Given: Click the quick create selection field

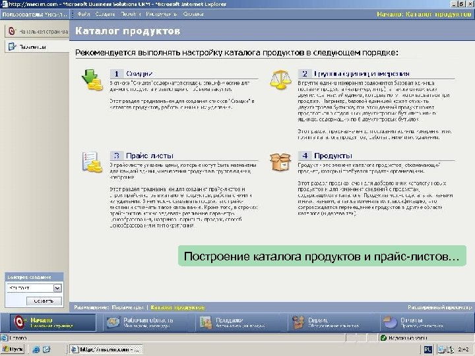Looking at the screenshot, I should (x=34, y=288).
